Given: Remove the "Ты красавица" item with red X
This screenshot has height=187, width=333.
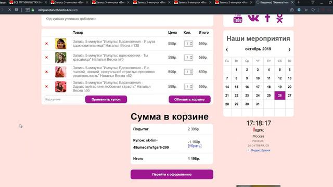Looking at the screenshot, I should 46,58.
